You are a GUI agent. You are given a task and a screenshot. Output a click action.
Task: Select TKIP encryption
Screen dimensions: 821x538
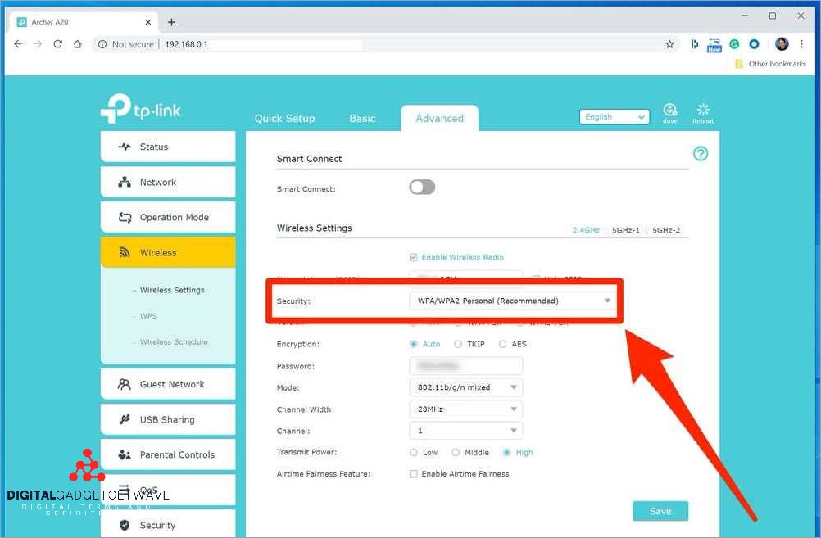coord(458,344)
